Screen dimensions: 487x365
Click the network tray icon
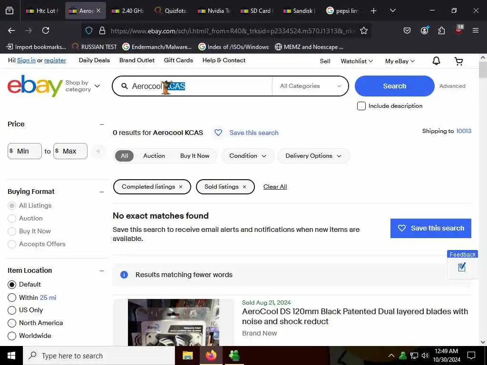[x=414, y=355]
